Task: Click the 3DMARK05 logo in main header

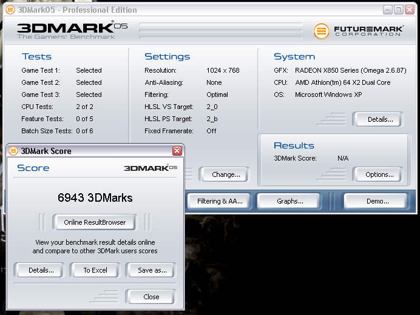Action: click(72, 30)
